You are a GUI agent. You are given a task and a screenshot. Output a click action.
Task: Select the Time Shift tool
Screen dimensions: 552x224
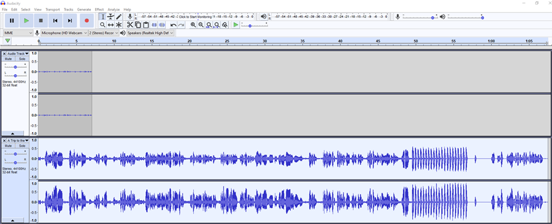pos(110,24)
